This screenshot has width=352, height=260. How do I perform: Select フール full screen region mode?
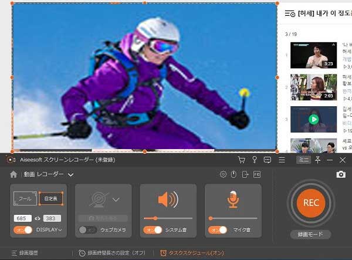tap(25, 198)
